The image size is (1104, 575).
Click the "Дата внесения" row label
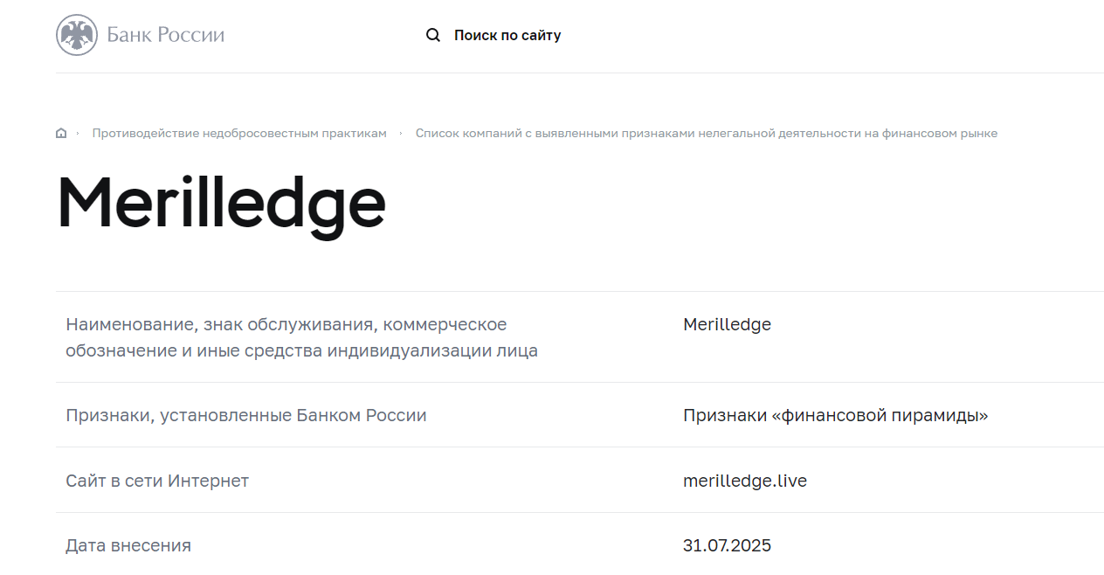coord(128,546)
